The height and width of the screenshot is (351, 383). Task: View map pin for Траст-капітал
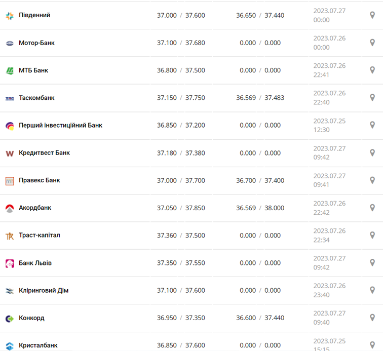(372, 235)
